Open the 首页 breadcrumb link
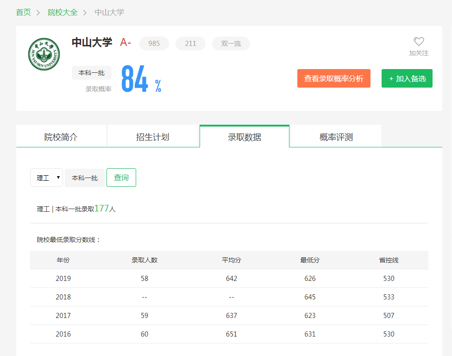Viewport: 452px width, 356px height. [23, 13]
